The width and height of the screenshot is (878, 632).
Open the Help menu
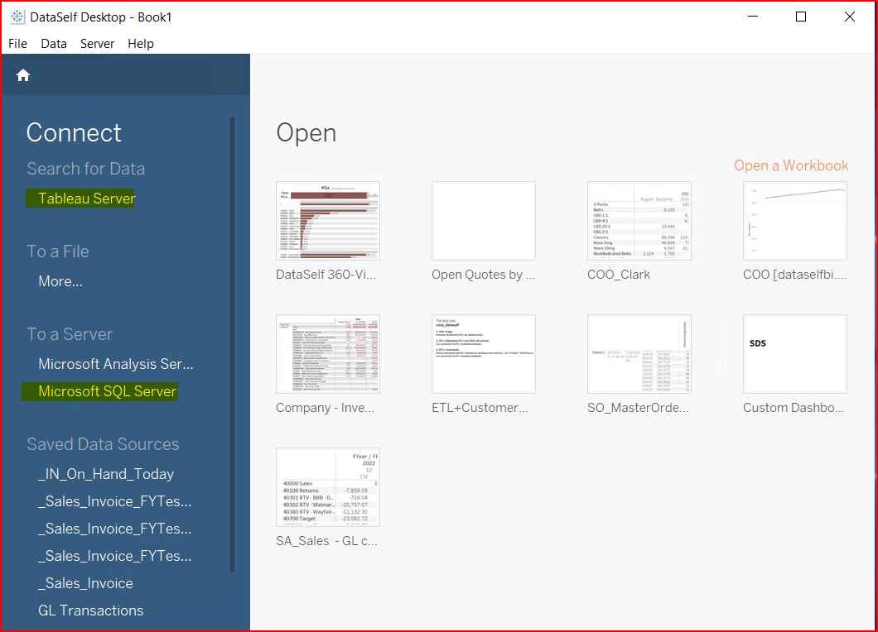[140, 43]
